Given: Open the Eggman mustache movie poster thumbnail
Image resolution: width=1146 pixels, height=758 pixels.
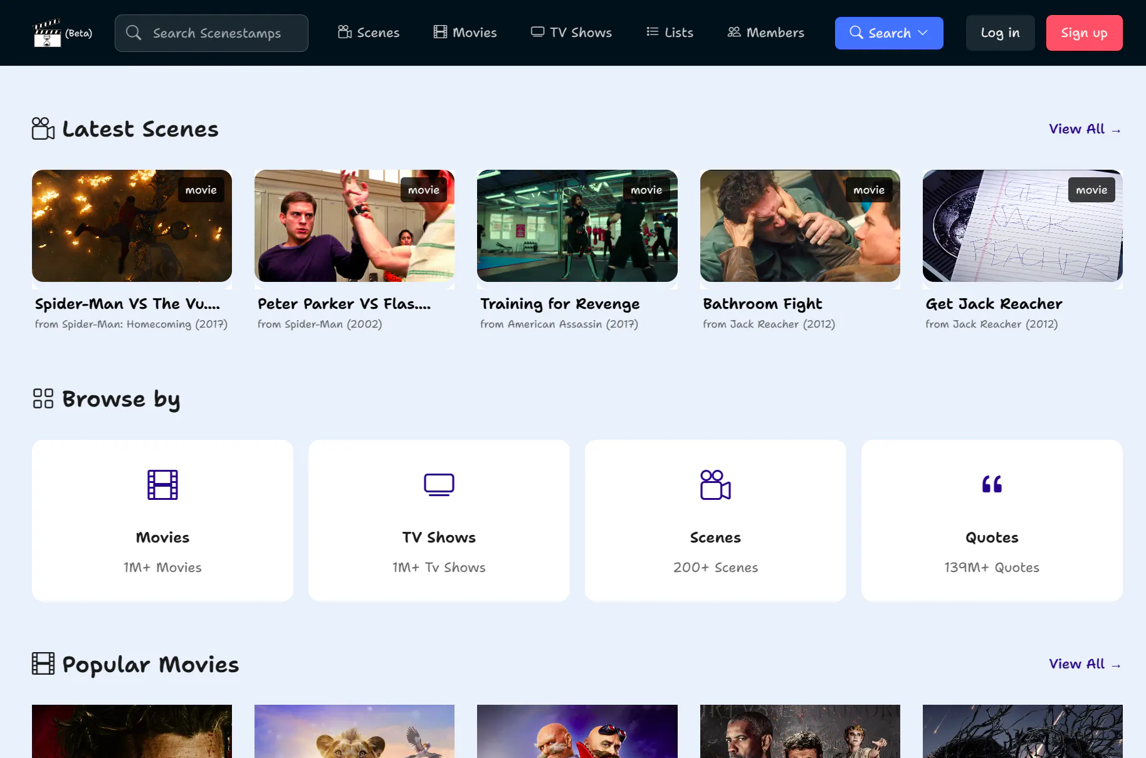Looking at the screenshot, I should coord(577,731).
